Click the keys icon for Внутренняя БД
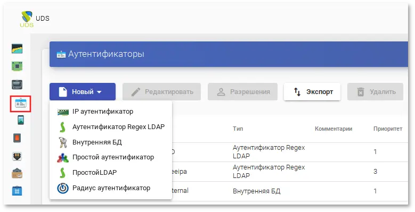This screenshot has width=415, height=212. [63, 142]
